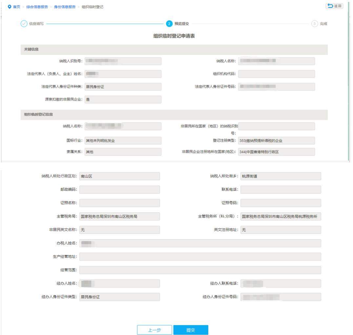Click the 返回 back button
Viewport: 353px width, 335px height.
coord(334,6)
